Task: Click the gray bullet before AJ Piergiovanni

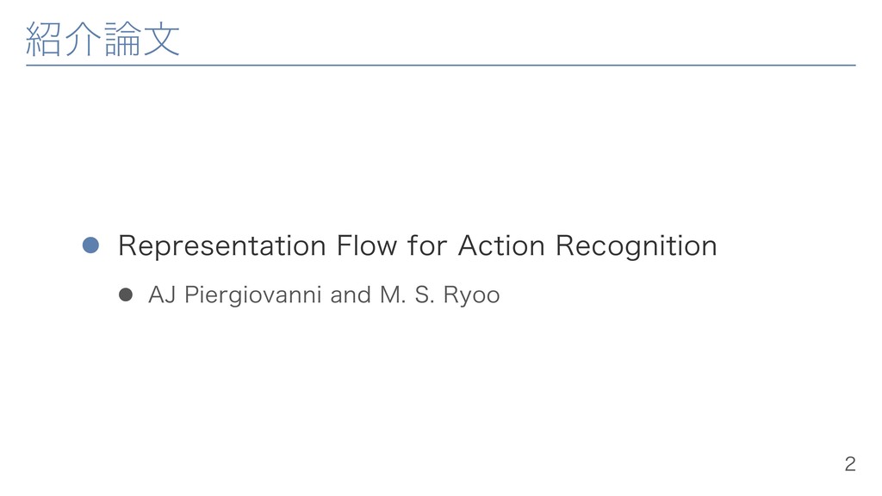Action: pyautogui.click(x=126, y=294)
